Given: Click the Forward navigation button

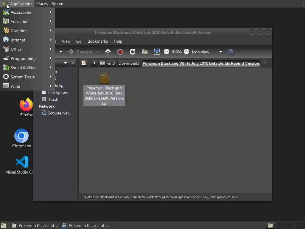Looking at the screenshot, I should [80, 52].
